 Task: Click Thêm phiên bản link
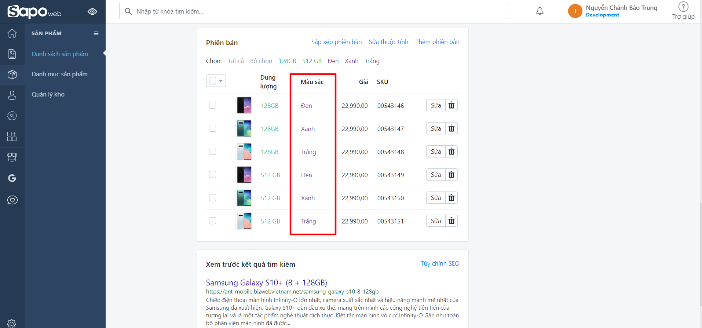[x=437, y=42]
